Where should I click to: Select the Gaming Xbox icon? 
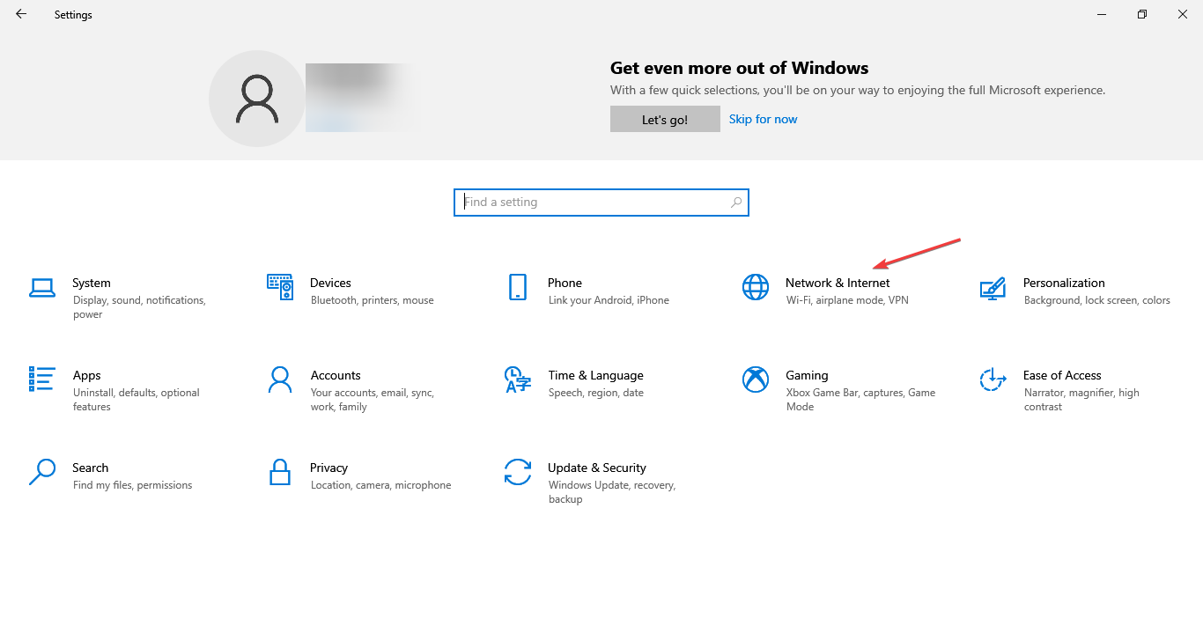click(x=756, y=379)
